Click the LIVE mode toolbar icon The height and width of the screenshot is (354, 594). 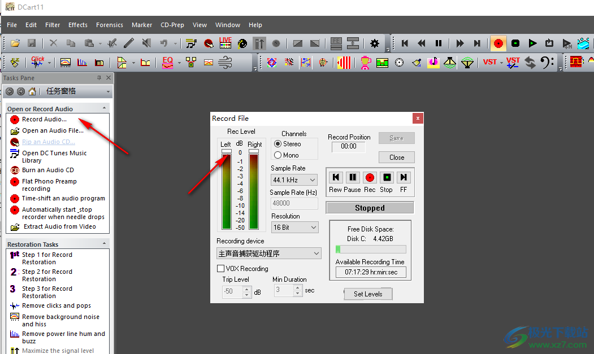[x=226, y=43]
